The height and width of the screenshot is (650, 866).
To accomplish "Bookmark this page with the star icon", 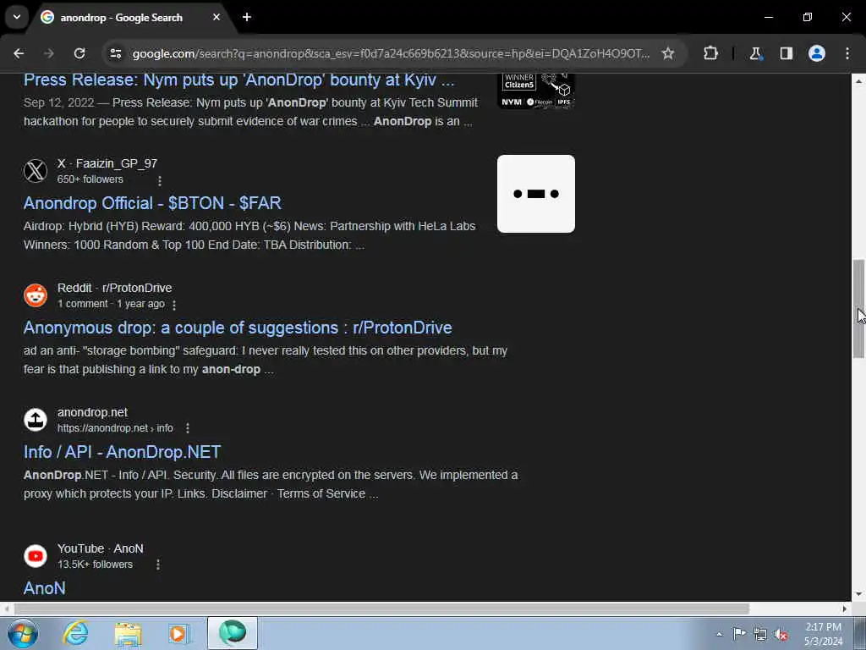I will (668, 53).
